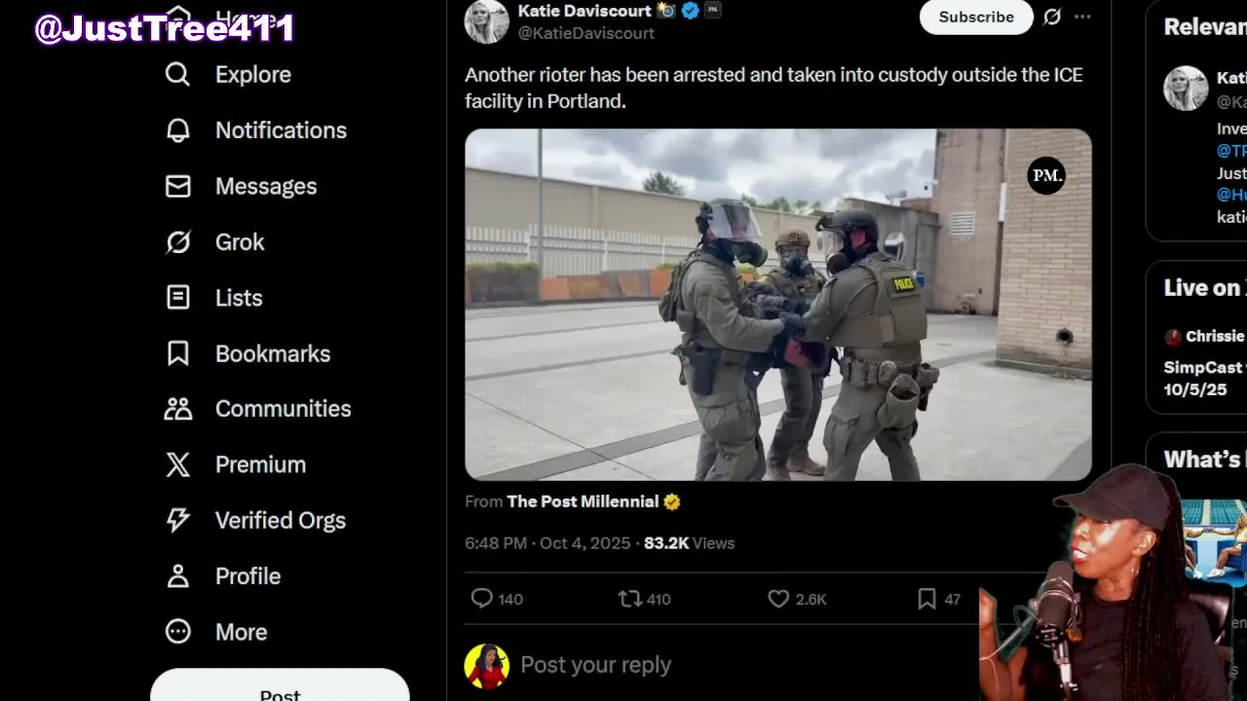Open The Post Millennial source link
Screen dimensions: 1247x701
tap(583, 501)
